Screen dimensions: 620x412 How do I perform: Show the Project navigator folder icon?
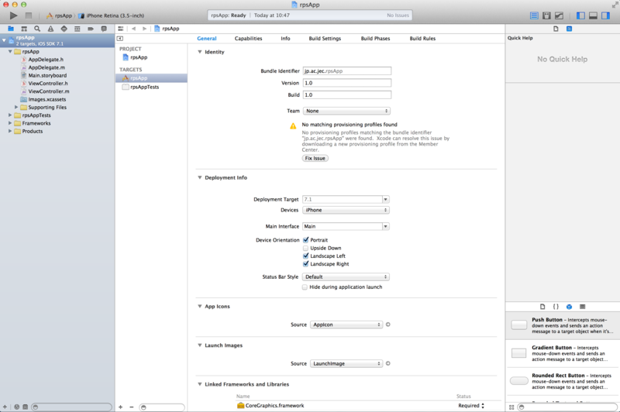[11, 29]
